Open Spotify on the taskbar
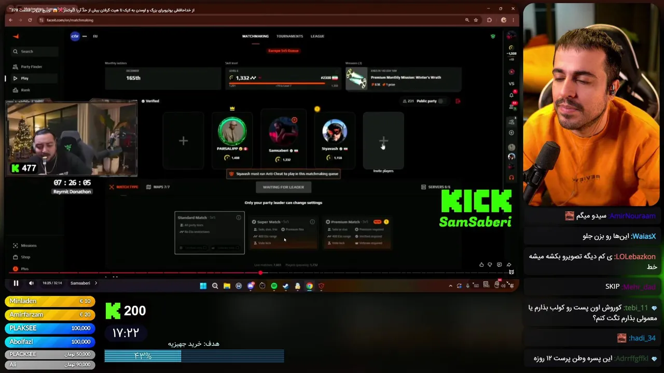 coord(274,286)
